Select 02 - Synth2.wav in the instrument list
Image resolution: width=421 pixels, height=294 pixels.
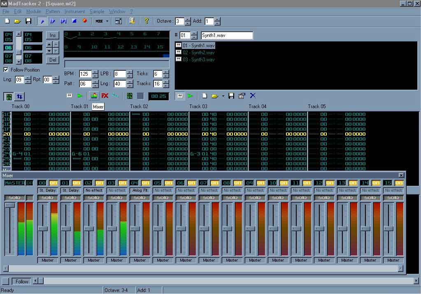pos(198,53)
